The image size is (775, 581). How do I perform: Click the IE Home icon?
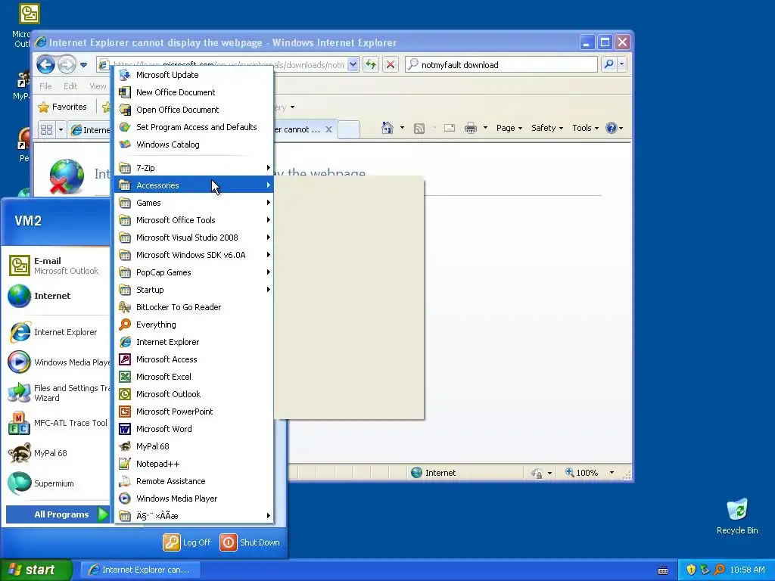click(387, 128)
